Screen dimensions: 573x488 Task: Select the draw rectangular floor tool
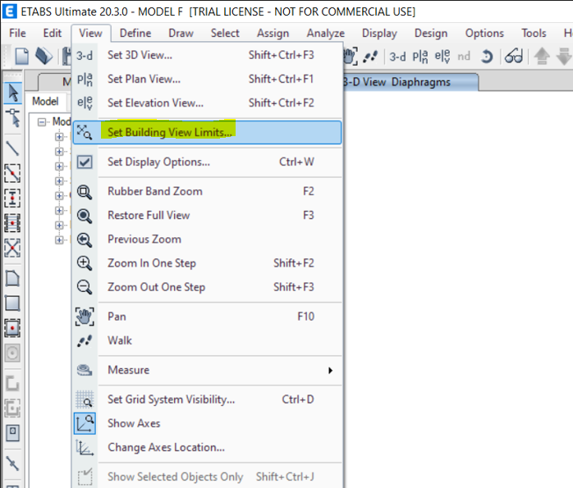point(12,303)
